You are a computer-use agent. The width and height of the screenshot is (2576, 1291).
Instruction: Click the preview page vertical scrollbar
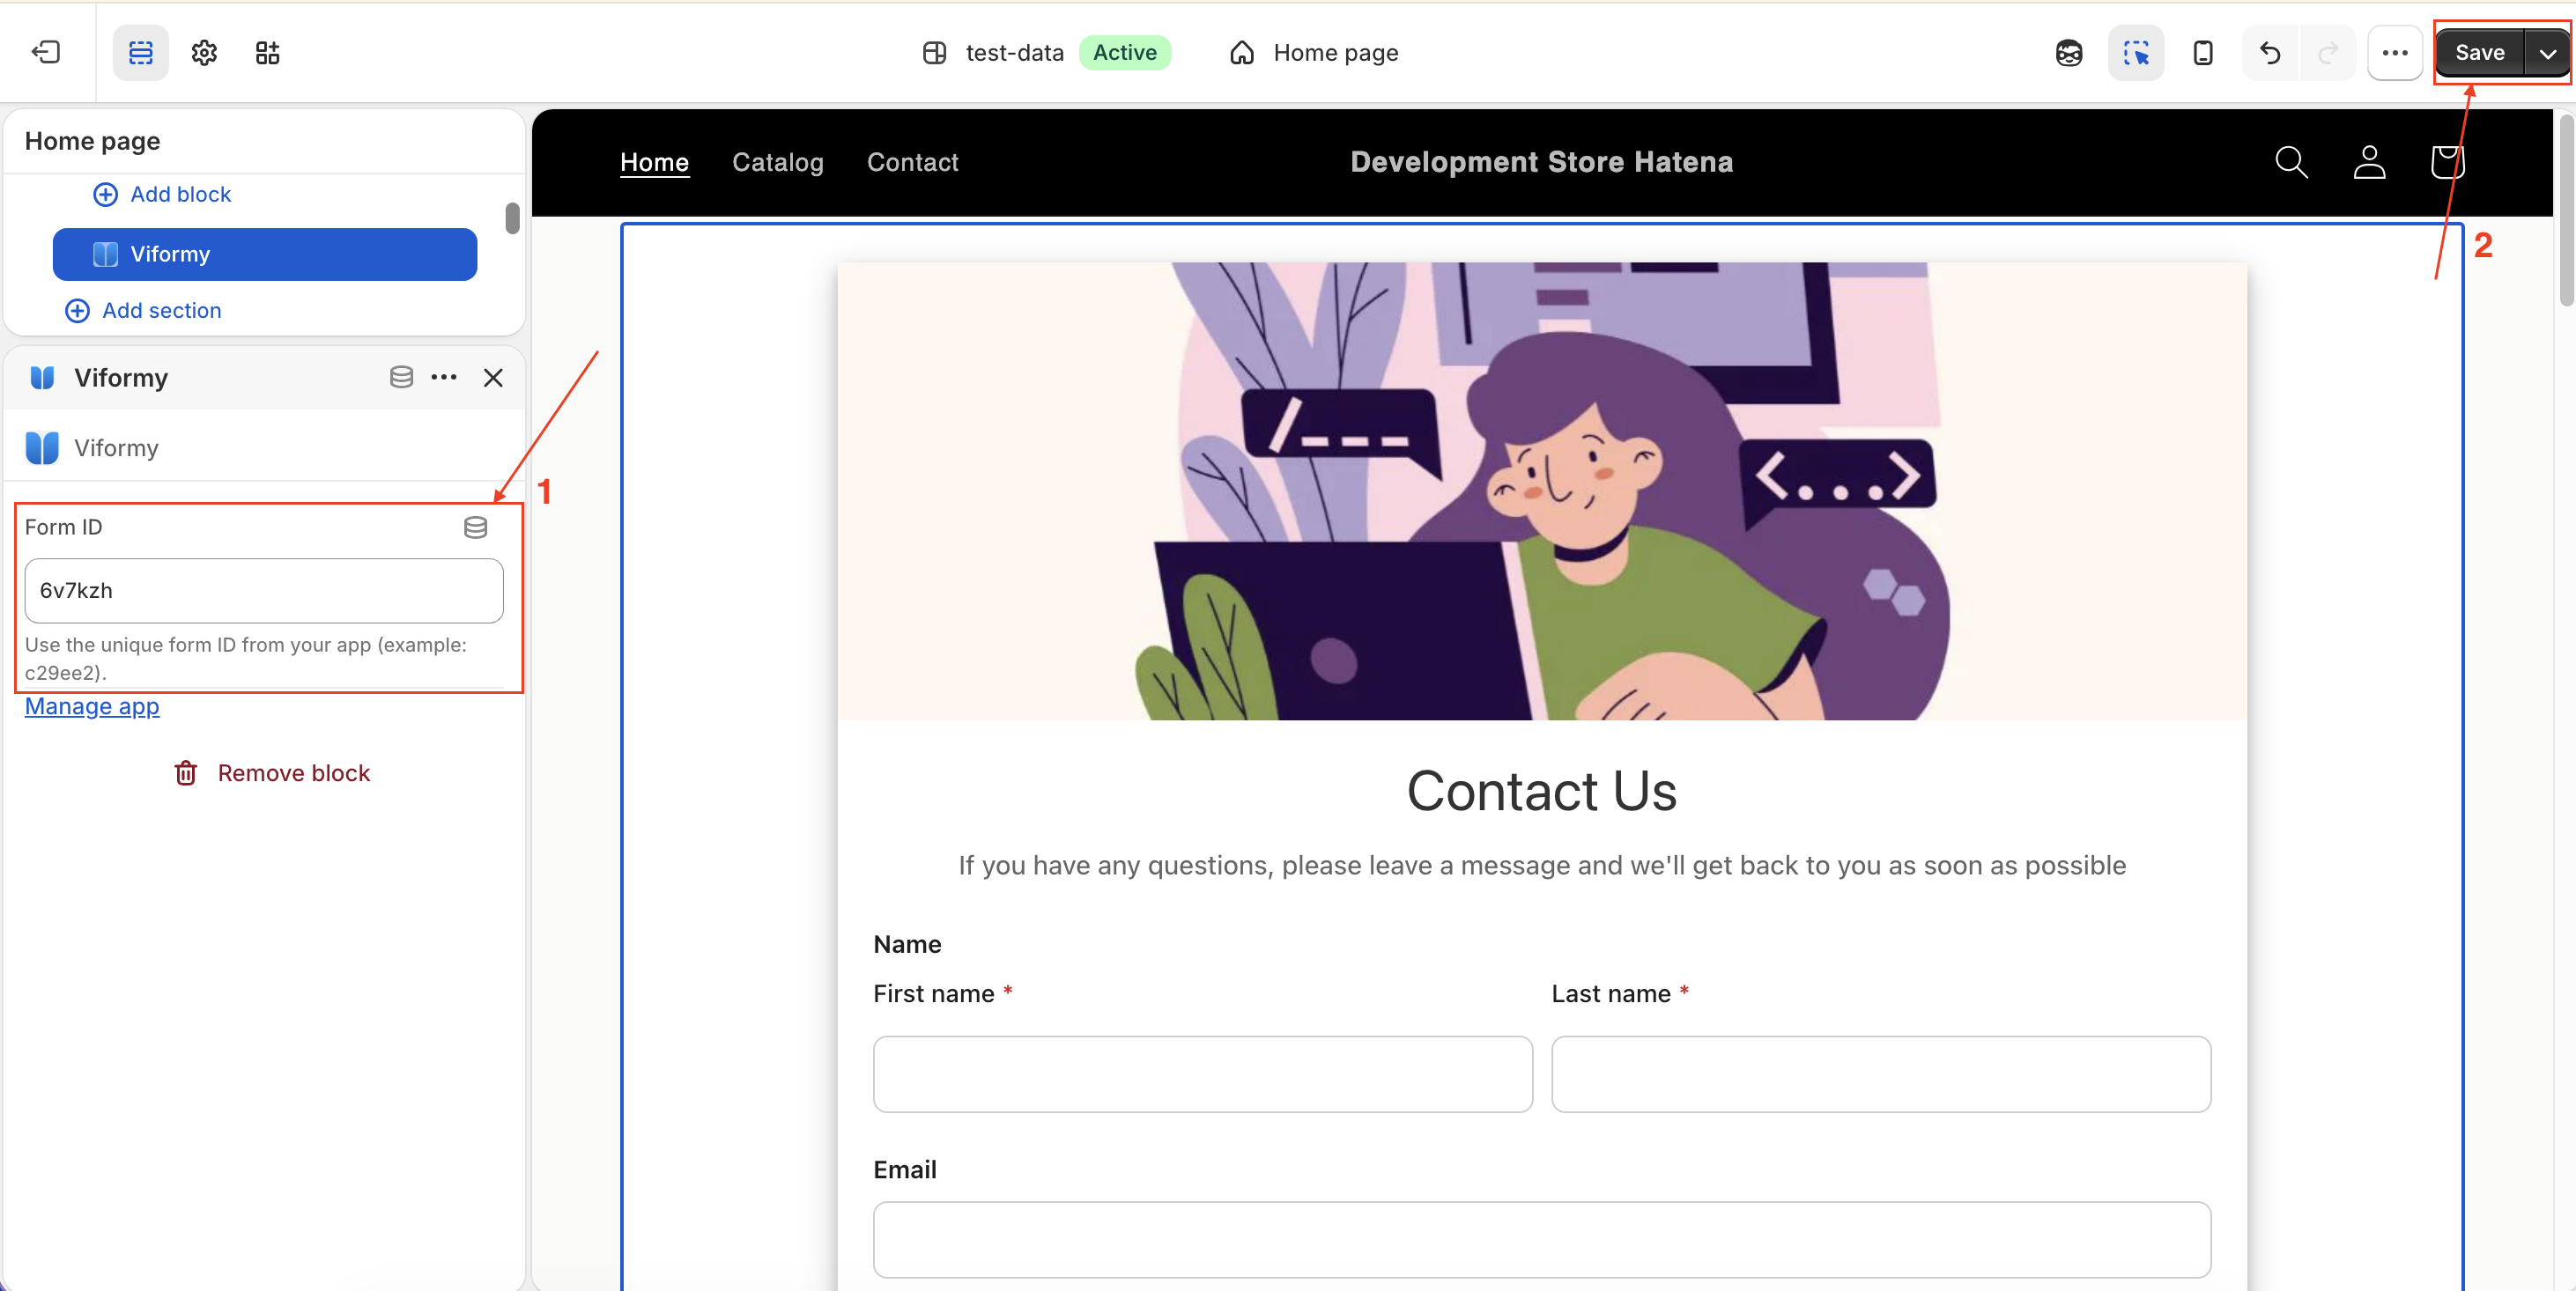[2565, 210]
